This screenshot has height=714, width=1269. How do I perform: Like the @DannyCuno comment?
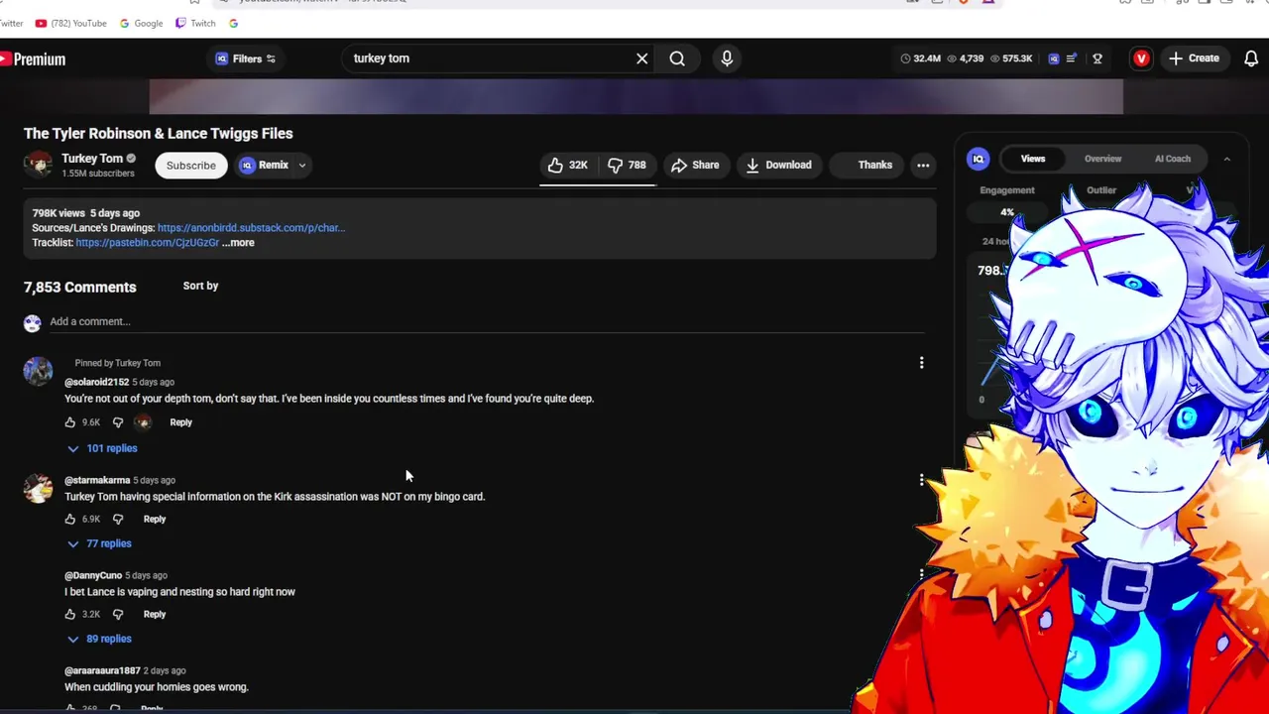70,614
